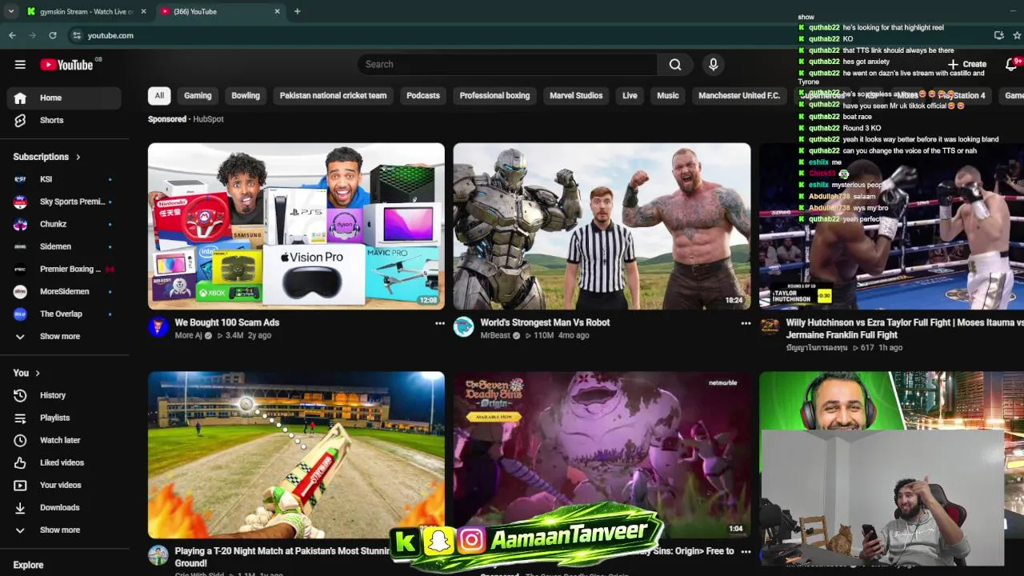1024x576 pixels.
Task: Open Home in the sidebar
Action: click(64, 98)
